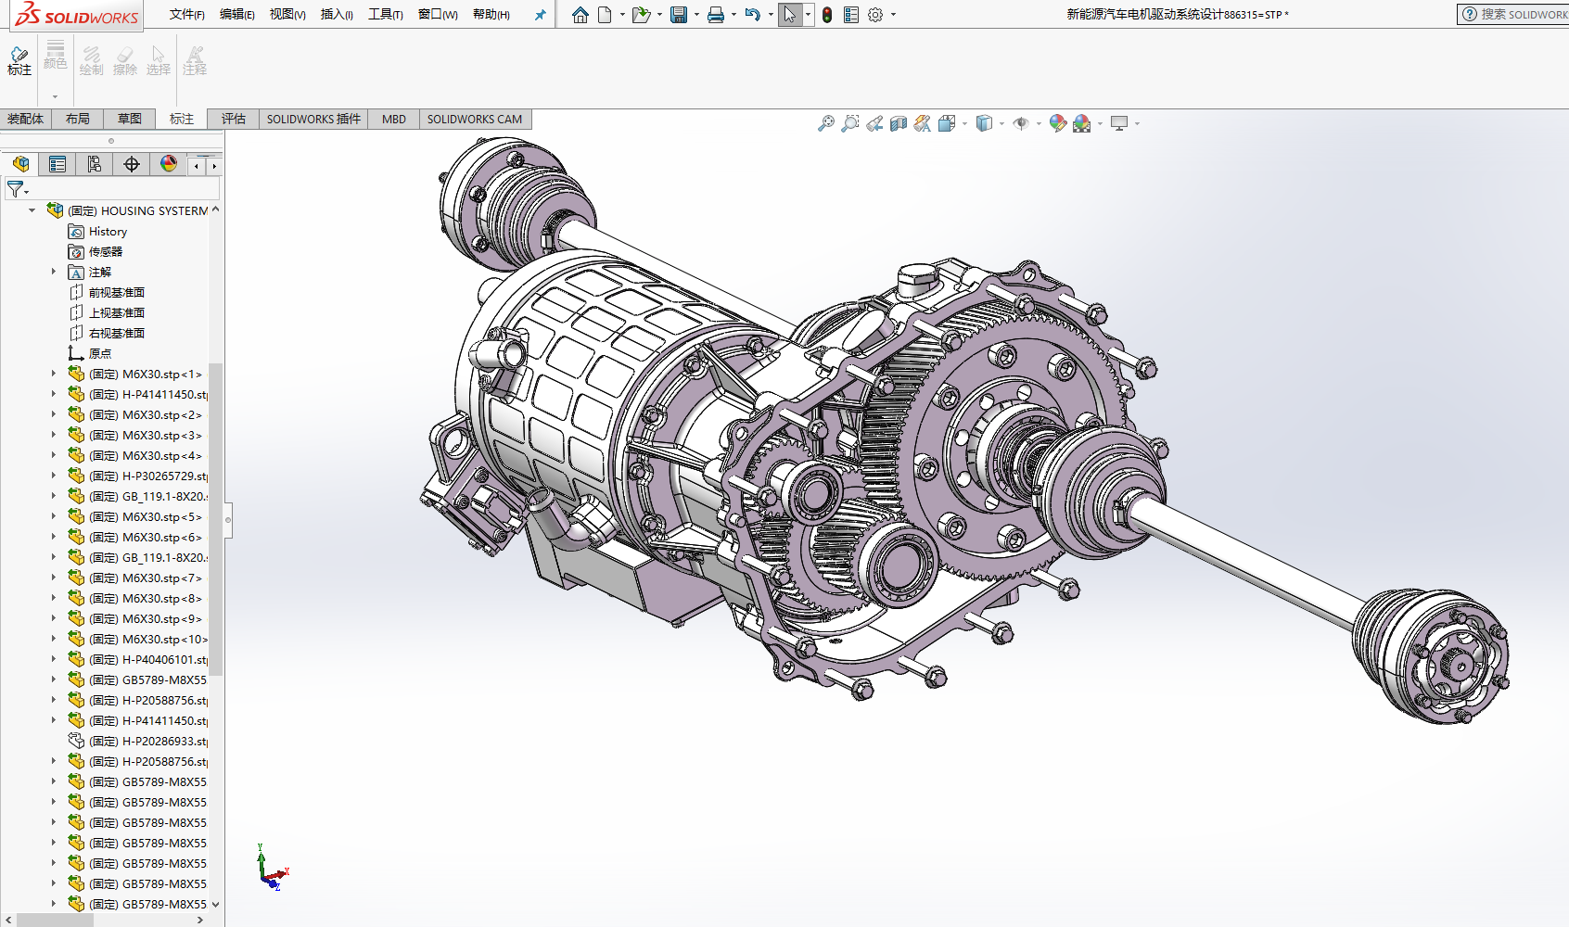
Task: Toggle the Select cursor tool
Action: 789,15
